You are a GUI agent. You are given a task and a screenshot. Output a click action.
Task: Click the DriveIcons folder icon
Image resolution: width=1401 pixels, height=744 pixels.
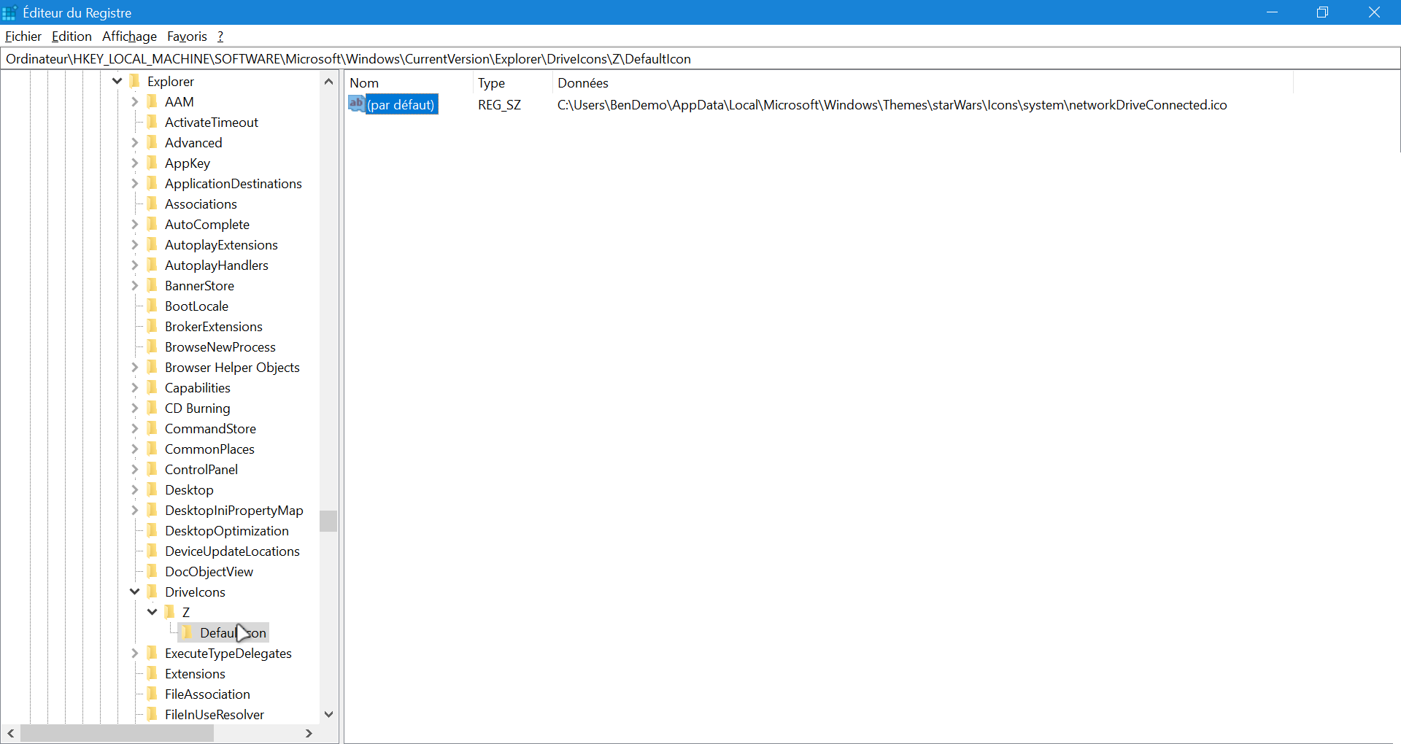(x=153, y=592)
